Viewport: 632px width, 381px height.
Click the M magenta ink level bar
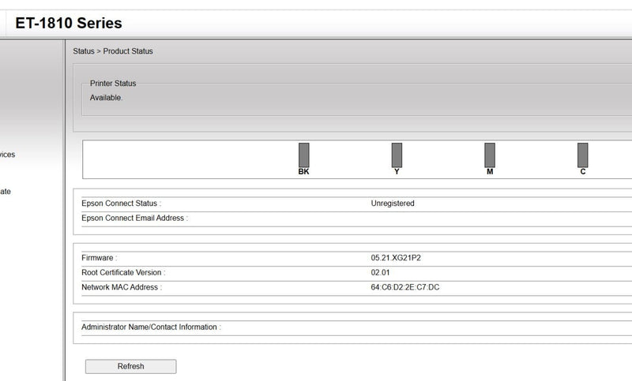coord(490,155)
